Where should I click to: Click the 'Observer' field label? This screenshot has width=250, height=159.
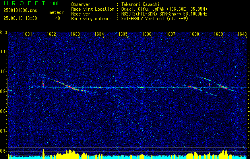pos(81,4)
